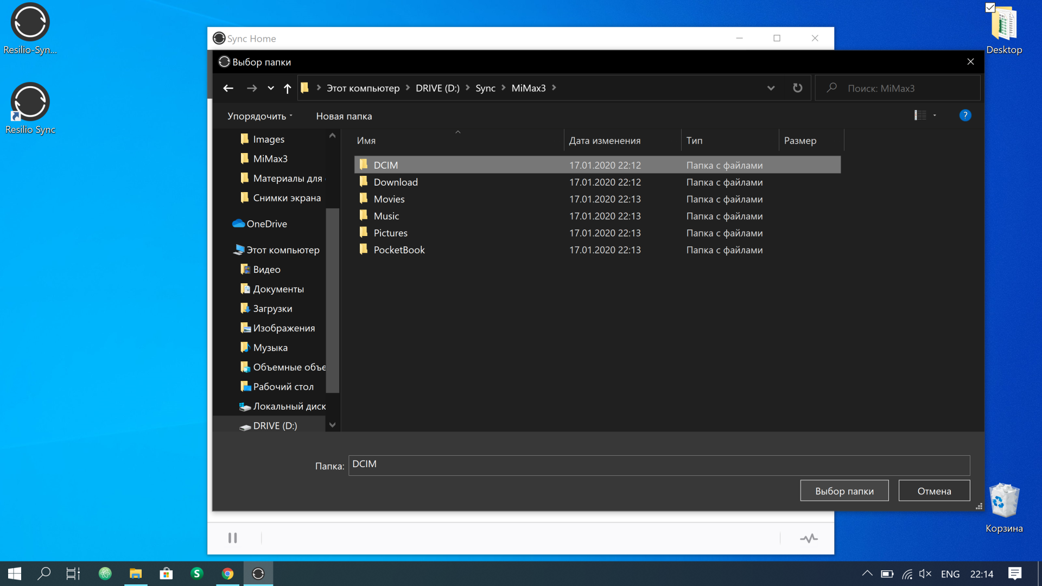The width and height of the screenshot is (1042, 586).
Task: Open Windows Start menu
Action: point(15,574)
